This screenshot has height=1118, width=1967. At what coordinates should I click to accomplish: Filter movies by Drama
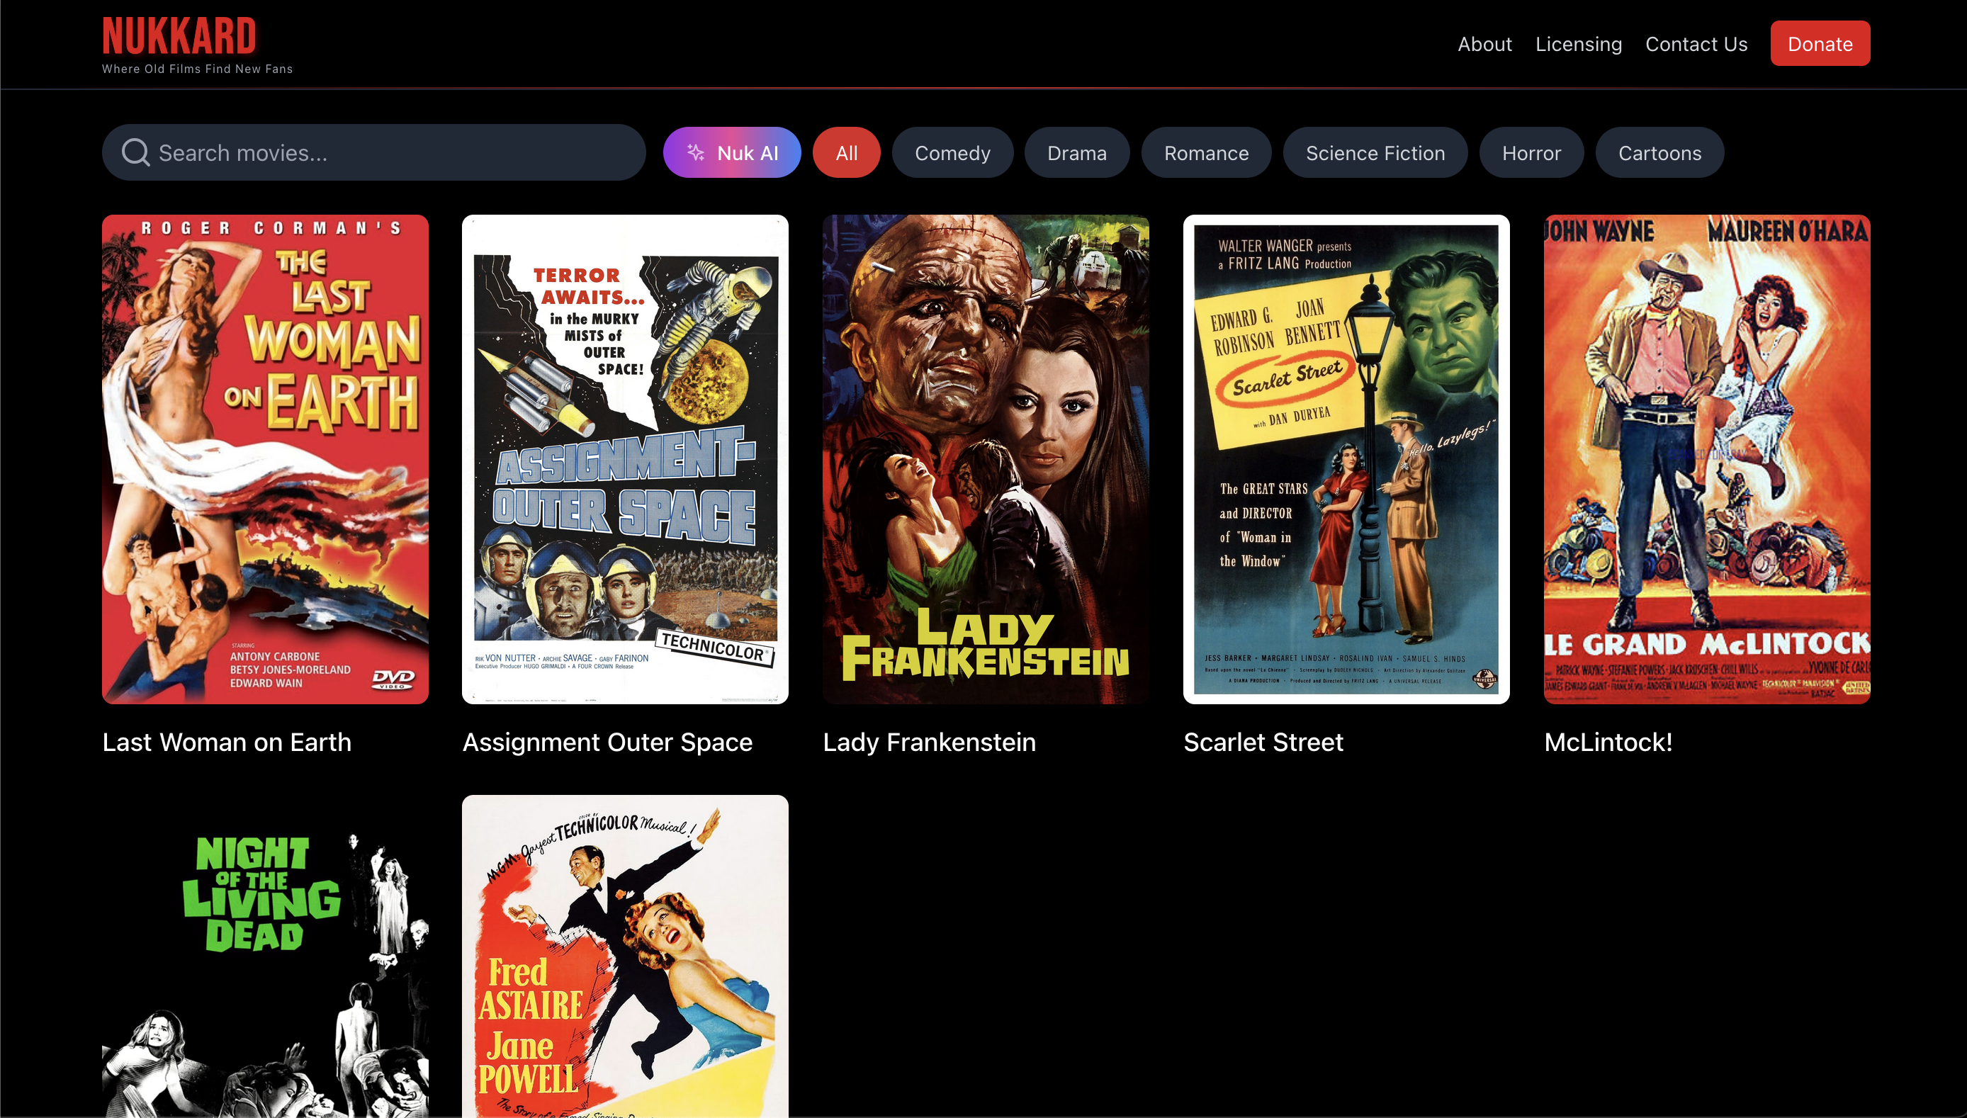point(1076,152)
